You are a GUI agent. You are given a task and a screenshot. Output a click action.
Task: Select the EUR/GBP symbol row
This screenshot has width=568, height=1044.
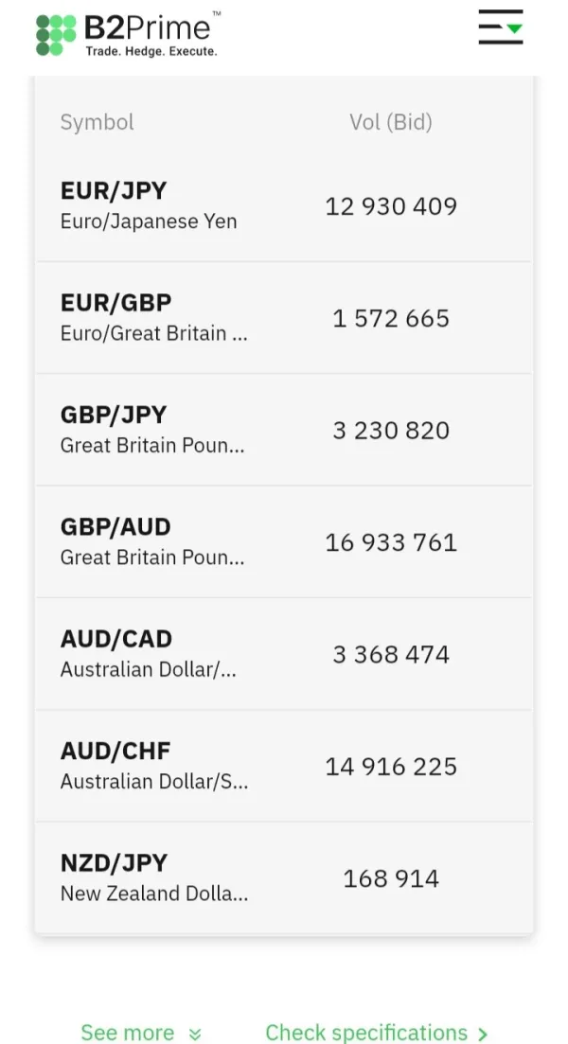click(x=284, y=318)
